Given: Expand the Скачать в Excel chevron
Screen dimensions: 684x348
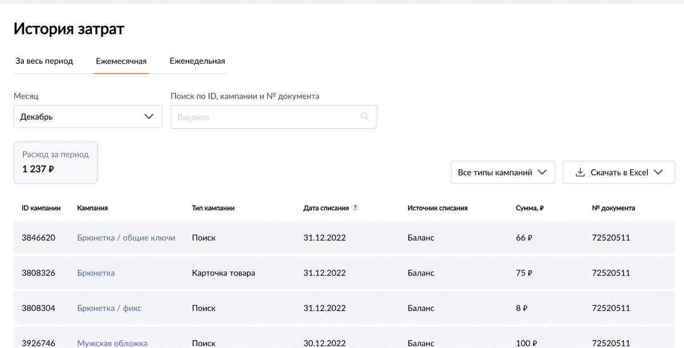Looking at the screenshot, I should [658, 172].
